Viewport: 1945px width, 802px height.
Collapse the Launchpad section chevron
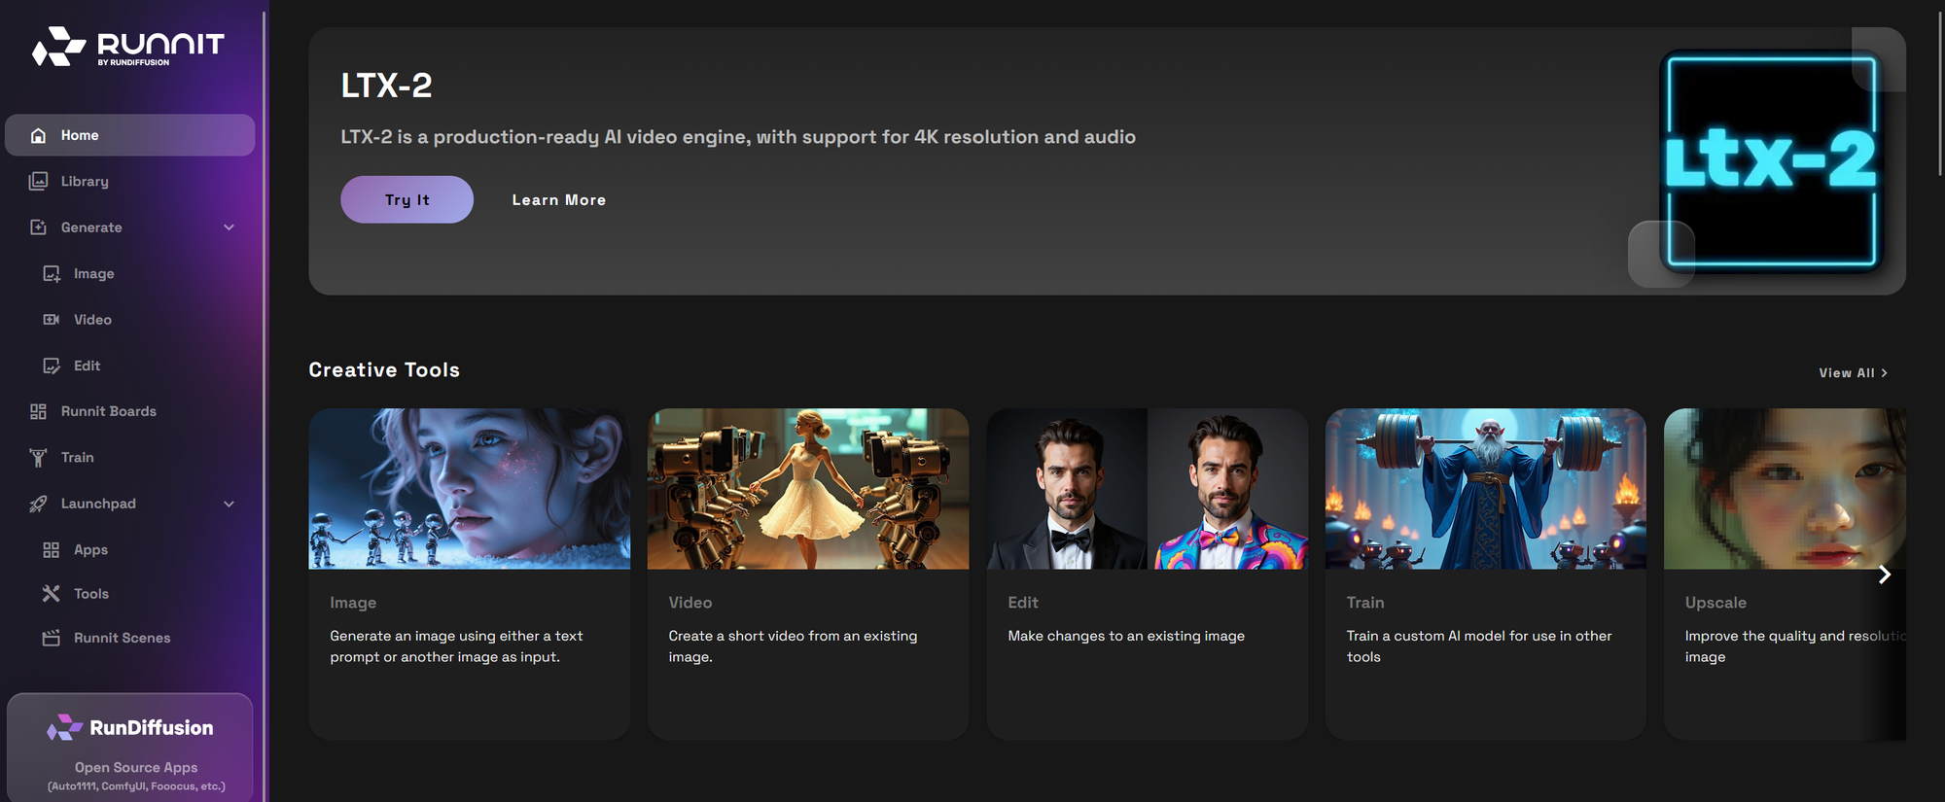(230, 504)
